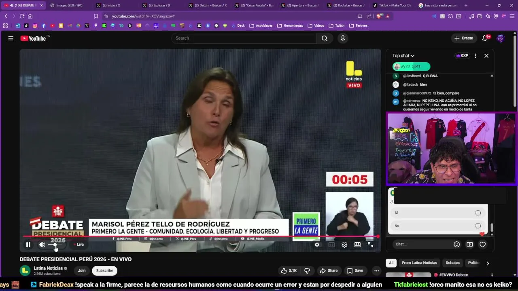Open the browser main menu
The height and width of the screenshot is (291, 518).
(512, 16)
